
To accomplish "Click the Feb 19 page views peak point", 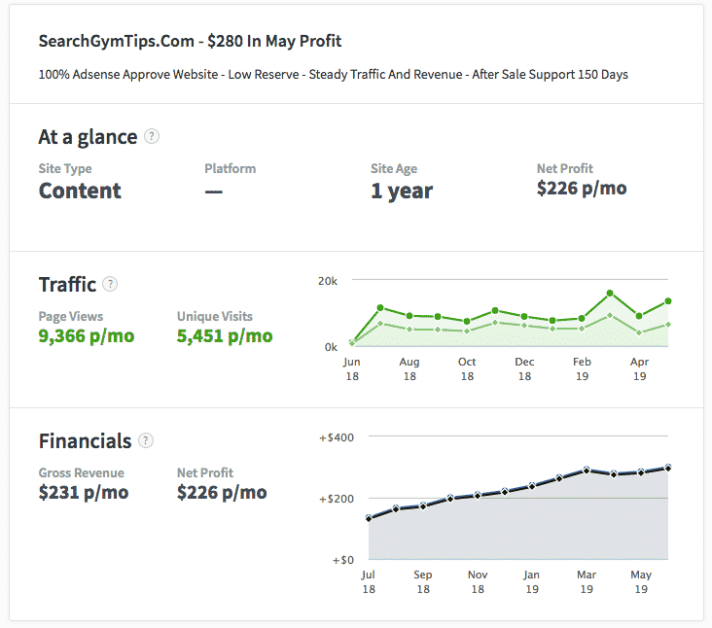I will 610,294.
